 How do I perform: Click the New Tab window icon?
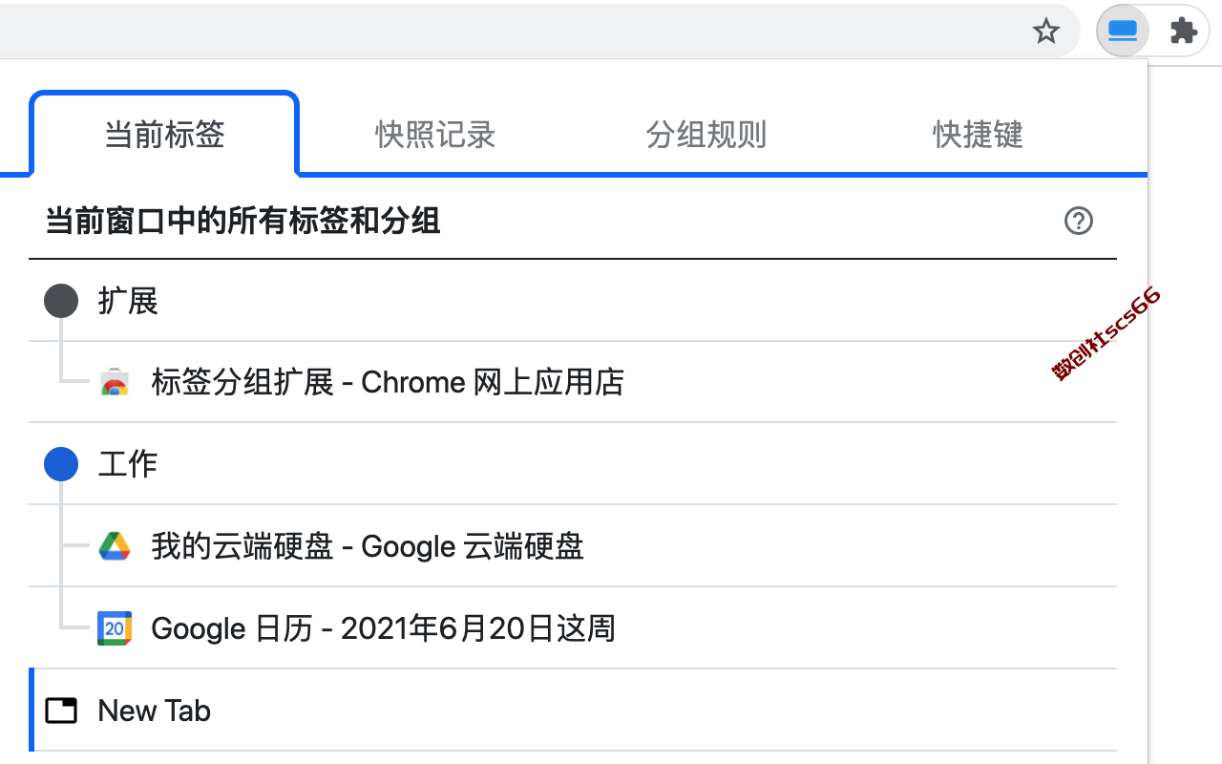[x=61, y=711]
